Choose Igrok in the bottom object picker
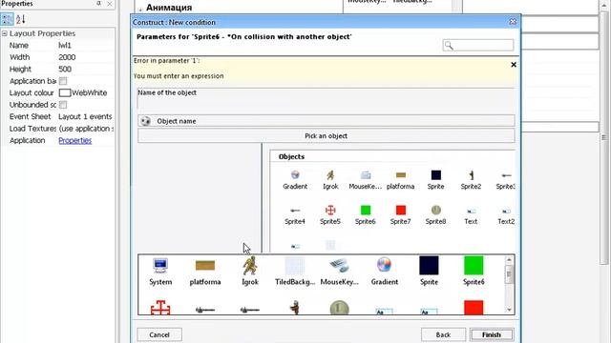 tap(250, 272)
